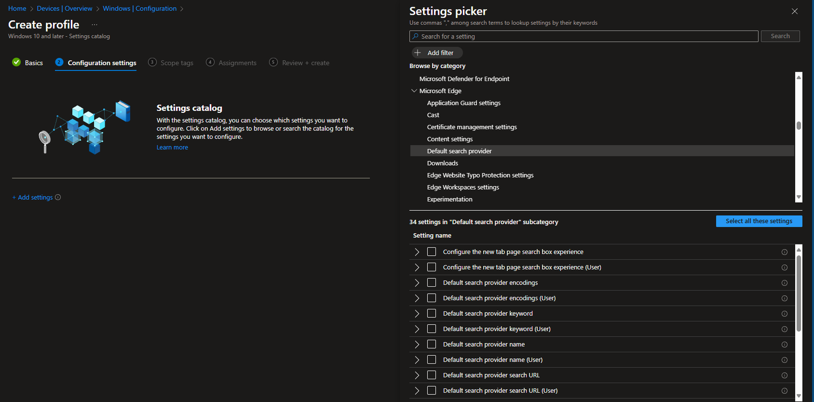Click Select all these settings button
Image resolution: width=814 pixels, height=402 pixels.
[759, 221]
